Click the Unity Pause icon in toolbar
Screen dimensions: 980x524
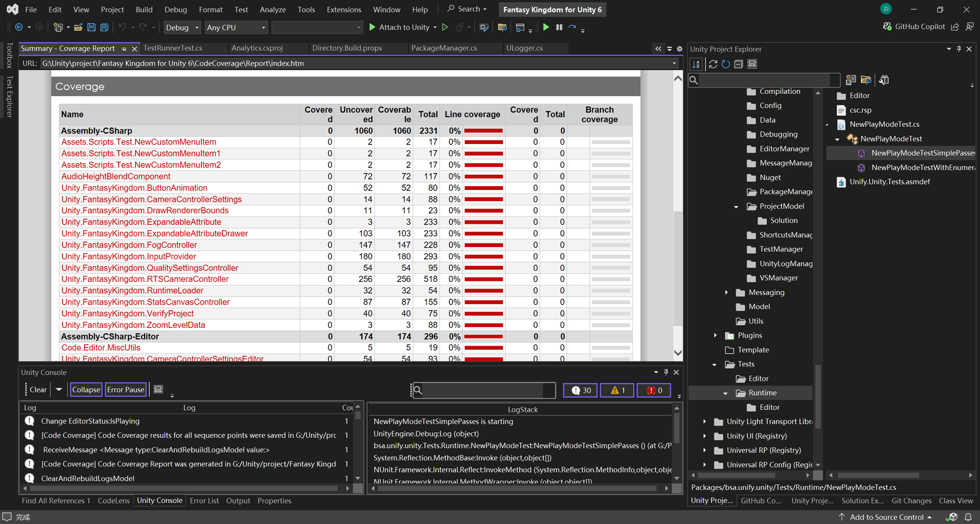[559, 28]
